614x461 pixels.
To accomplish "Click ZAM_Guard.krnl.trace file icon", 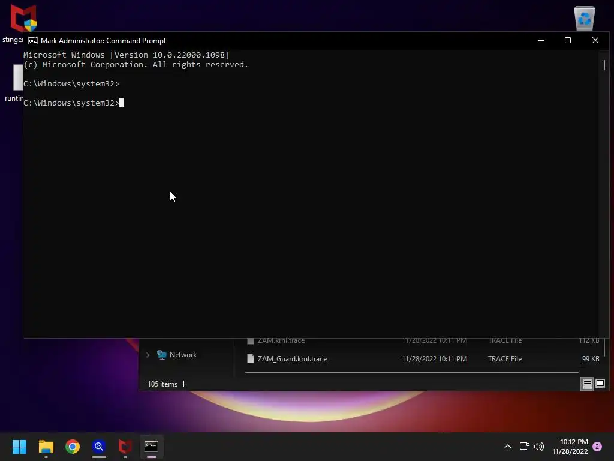I will coord(251,359).
